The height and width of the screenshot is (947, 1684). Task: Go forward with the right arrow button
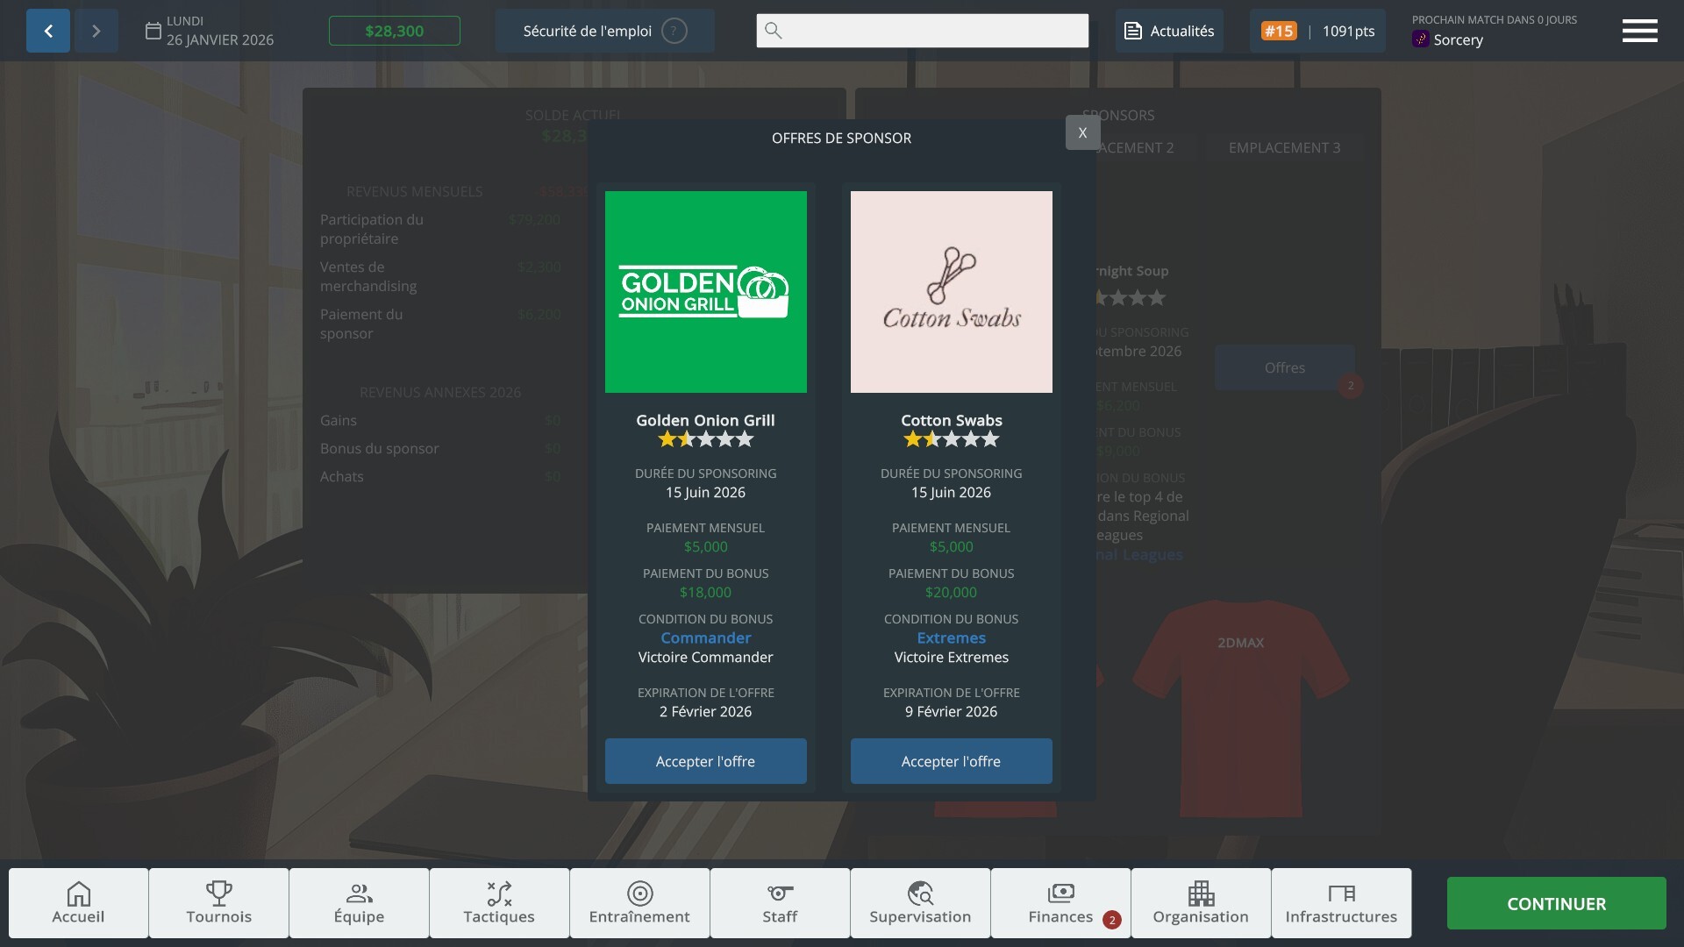(x=96, y=31)
